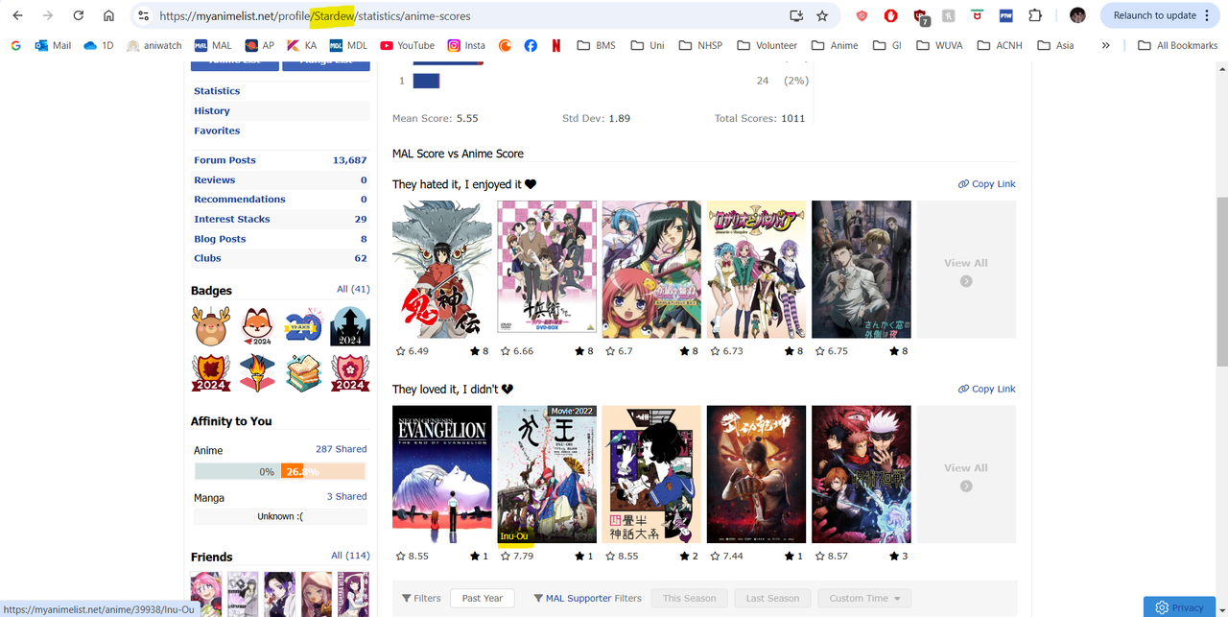The height and width of the screenshot is (617, 1228).
Task: Open the MAL bookmark
Action: 213,45
